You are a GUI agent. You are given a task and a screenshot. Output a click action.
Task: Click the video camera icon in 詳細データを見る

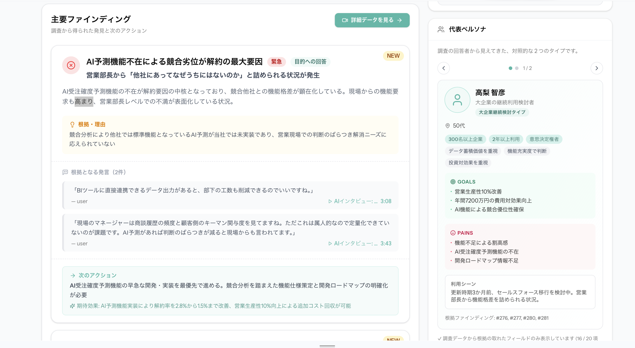point(345,20)
